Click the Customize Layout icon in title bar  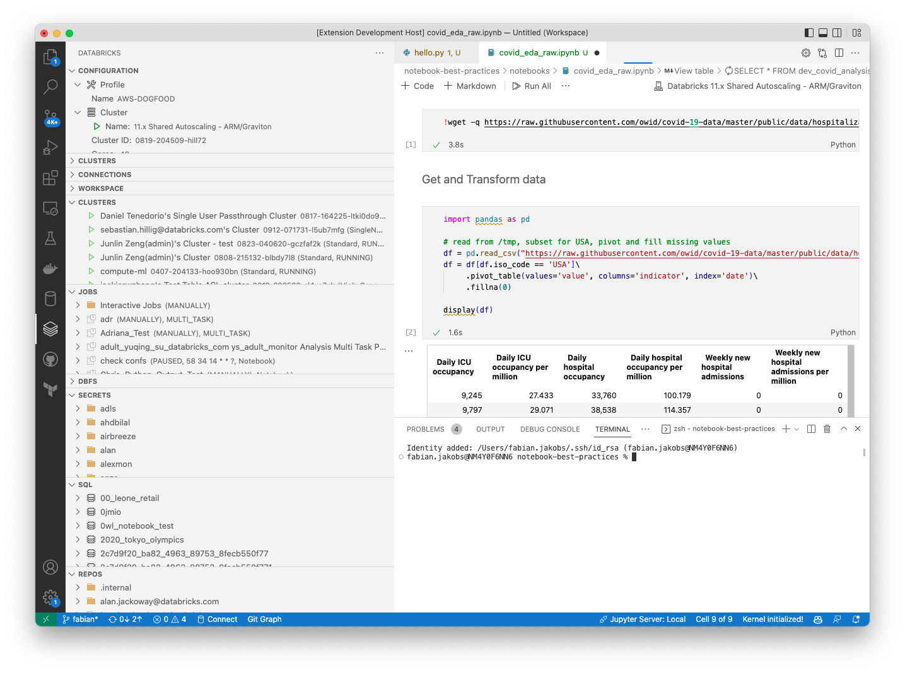tap(856, 33)
